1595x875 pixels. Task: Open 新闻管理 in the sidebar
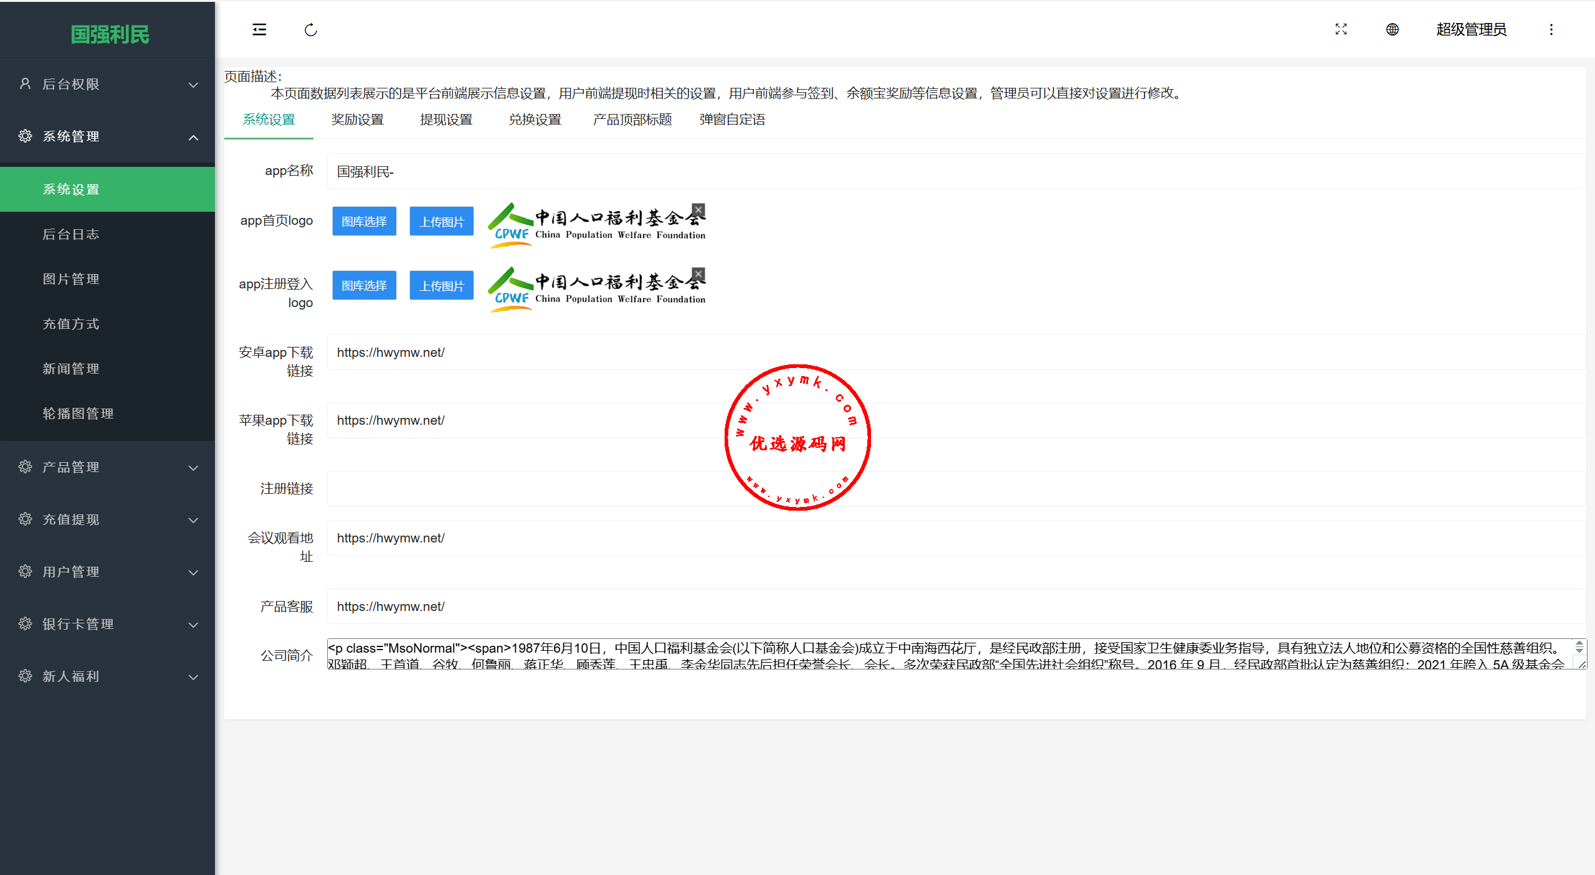(x=107, y=369)
